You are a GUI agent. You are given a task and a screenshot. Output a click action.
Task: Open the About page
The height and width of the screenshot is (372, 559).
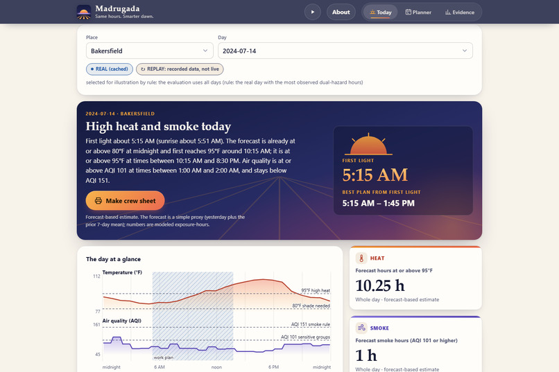341,12
